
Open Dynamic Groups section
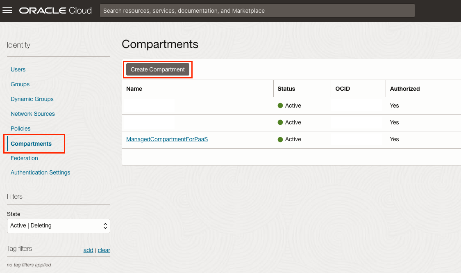[32, 99]
